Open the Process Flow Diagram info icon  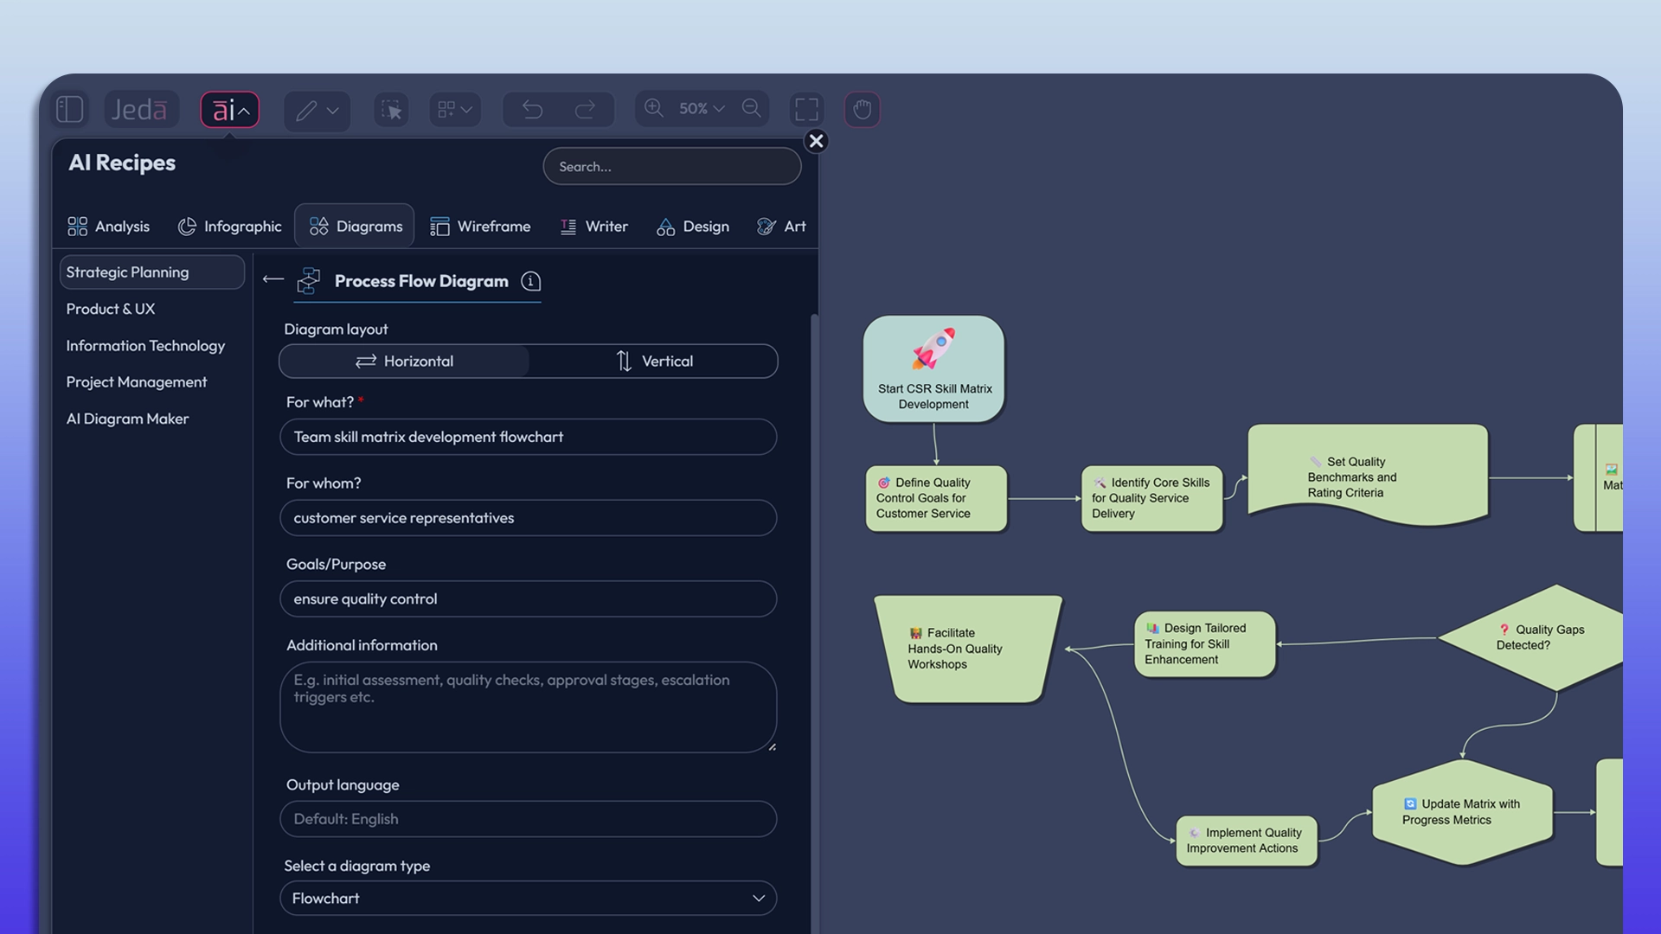(531, 281)
